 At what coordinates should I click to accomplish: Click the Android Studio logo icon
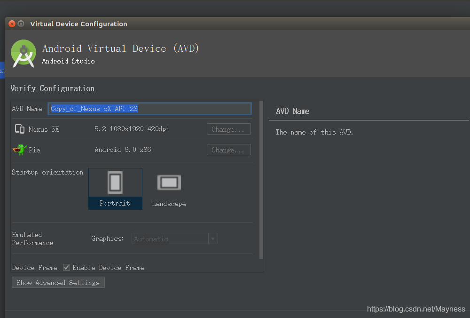pyautogui.click(x=23, y=54)
